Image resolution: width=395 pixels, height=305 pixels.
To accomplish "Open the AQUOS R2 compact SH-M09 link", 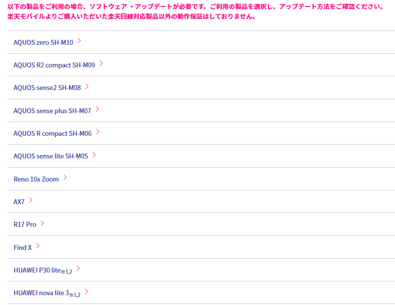I will coord(54,65).
